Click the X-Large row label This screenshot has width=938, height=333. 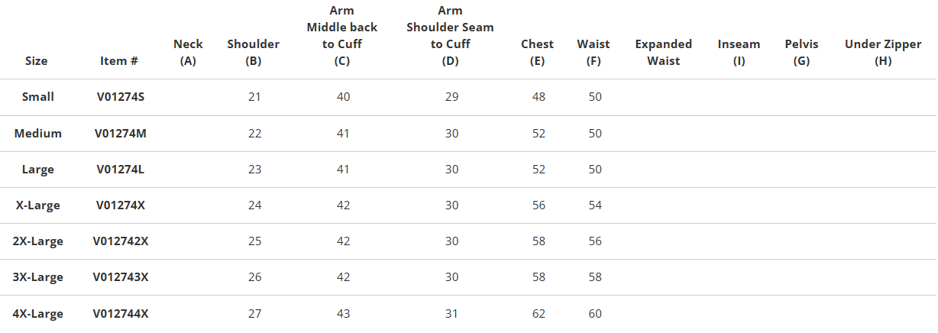[x=37, y=205]
